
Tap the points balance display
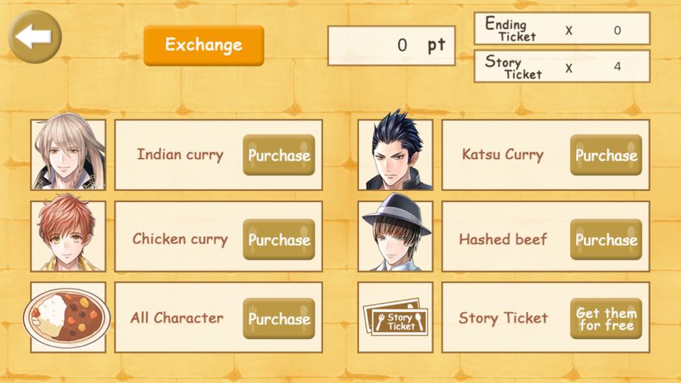coord(392,45)
